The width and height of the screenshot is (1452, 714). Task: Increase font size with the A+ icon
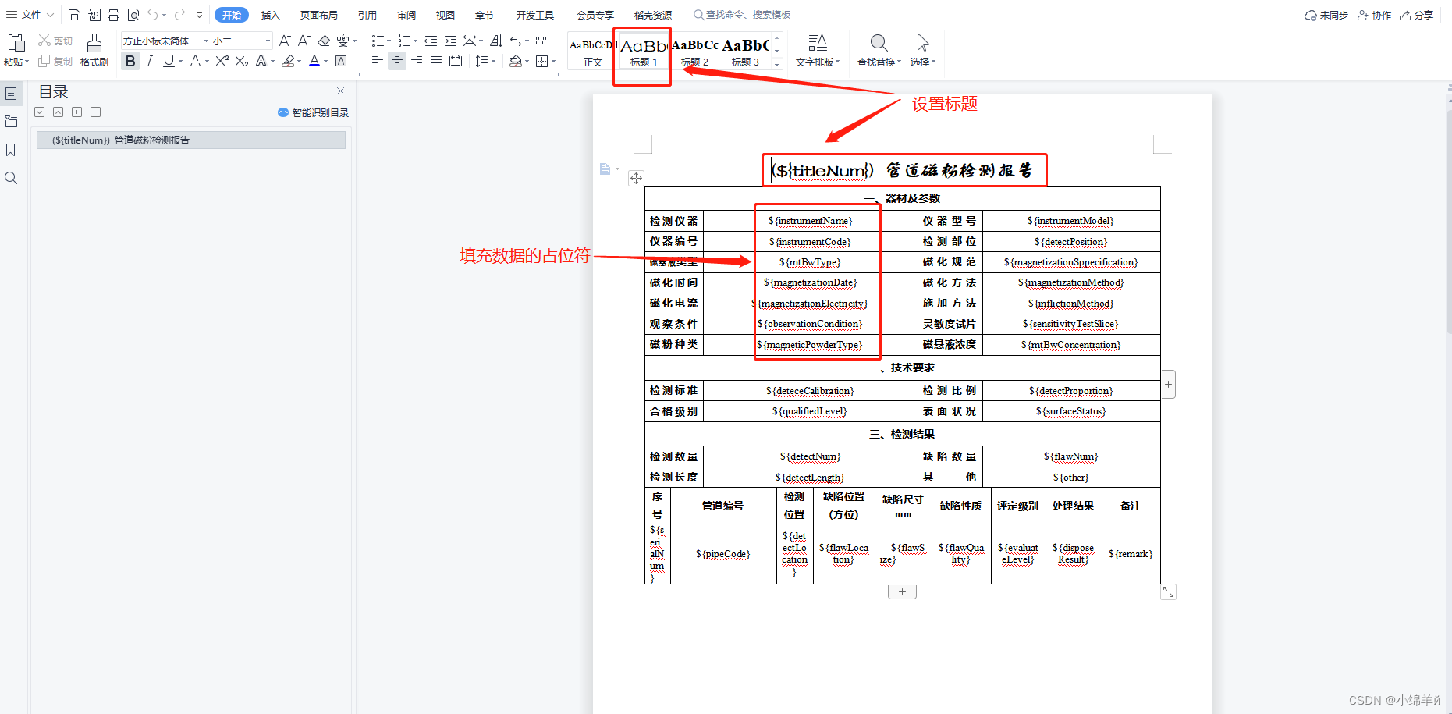coord(285,41)
